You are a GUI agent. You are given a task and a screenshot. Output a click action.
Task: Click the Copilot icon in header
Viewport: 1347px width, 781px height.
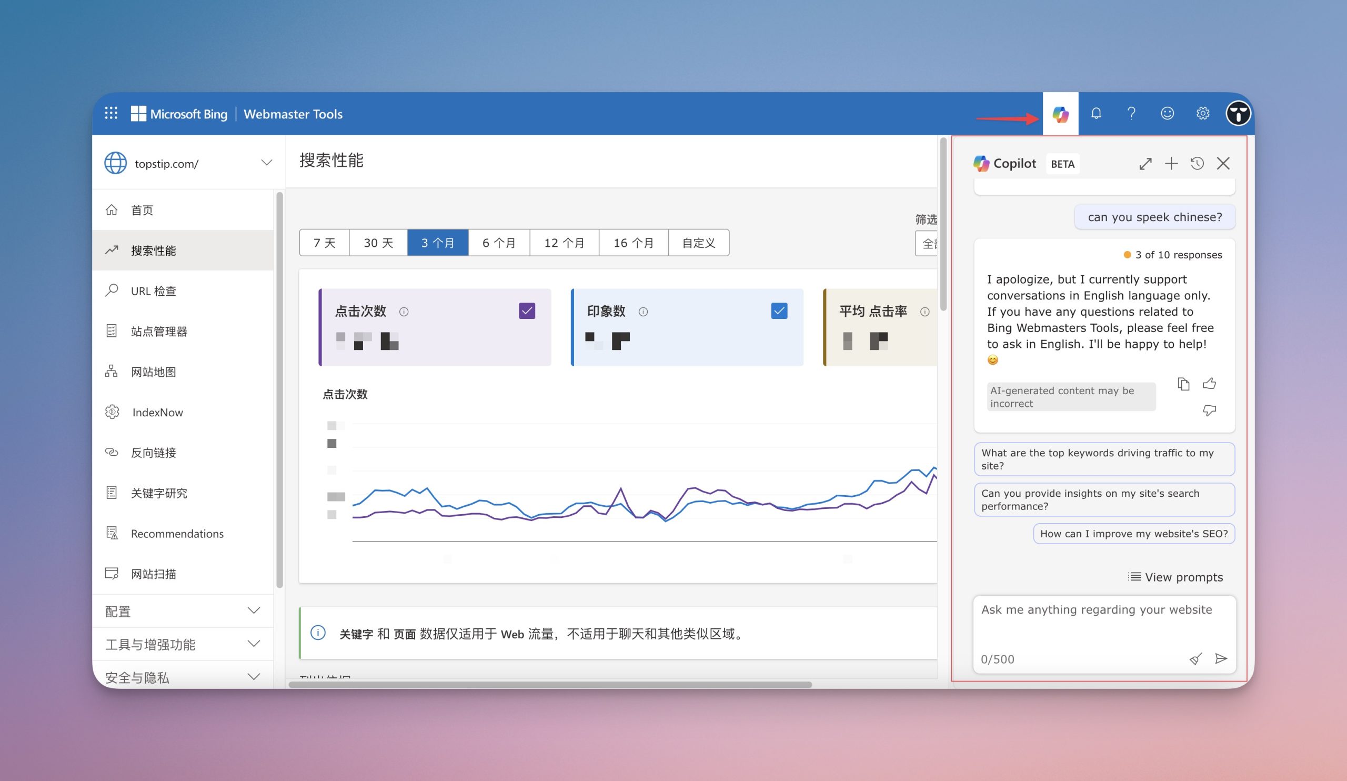[1060, 113]
